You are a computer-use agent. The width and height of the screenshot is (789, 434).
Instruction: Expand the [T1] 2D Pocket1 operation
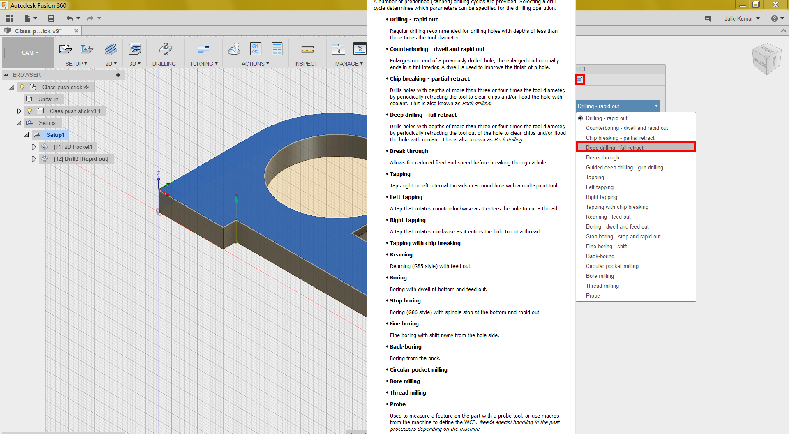[34, 147]
